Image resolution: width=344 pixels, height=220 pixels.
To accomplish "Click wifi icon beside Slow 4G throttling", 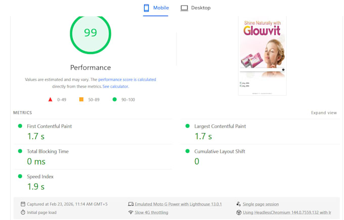I will (131, 212).
